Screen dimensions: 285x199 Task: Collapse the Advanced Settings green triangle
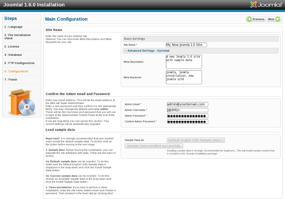[125, 51]
